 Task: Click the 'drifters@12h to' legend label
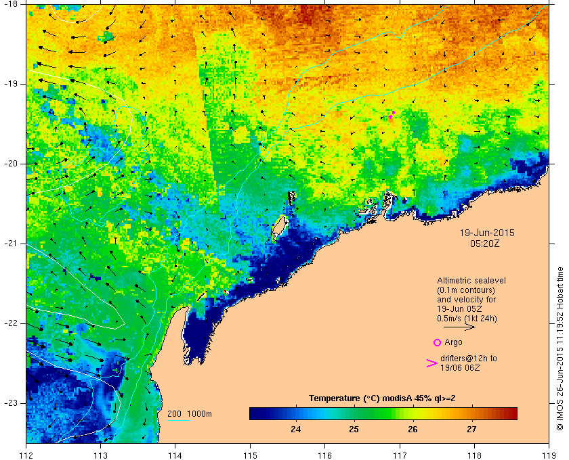(x=469, y=358)
